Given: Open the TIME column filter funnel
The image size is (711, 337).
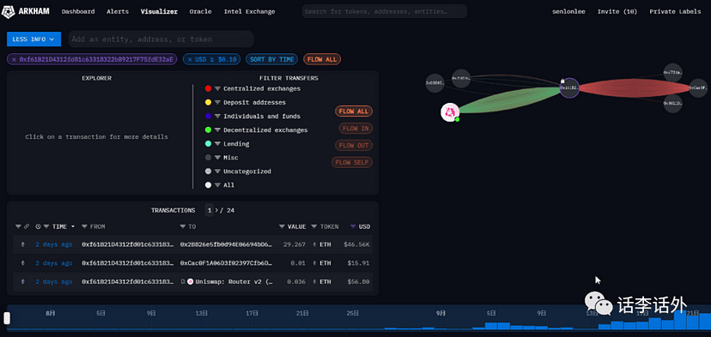Looking at the screenshot, I should (46, 226).
